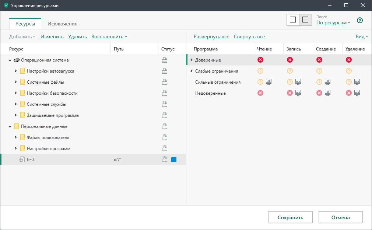The height and width of the screenshot is (230, 372).
Task: Select the Защищаемые программы tree item
Action: [53, 115]
